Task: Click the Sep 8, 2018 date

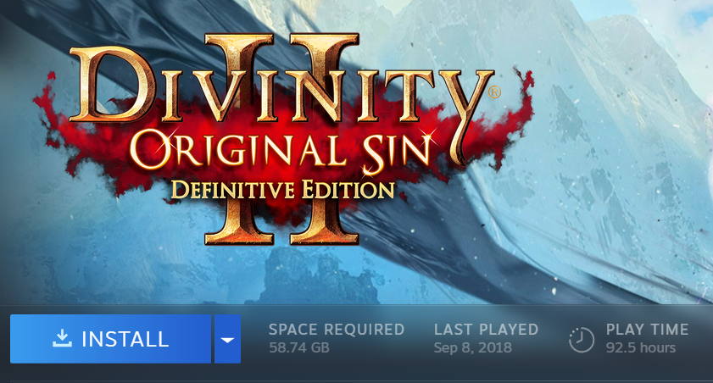Action: (x=472, y=347)
